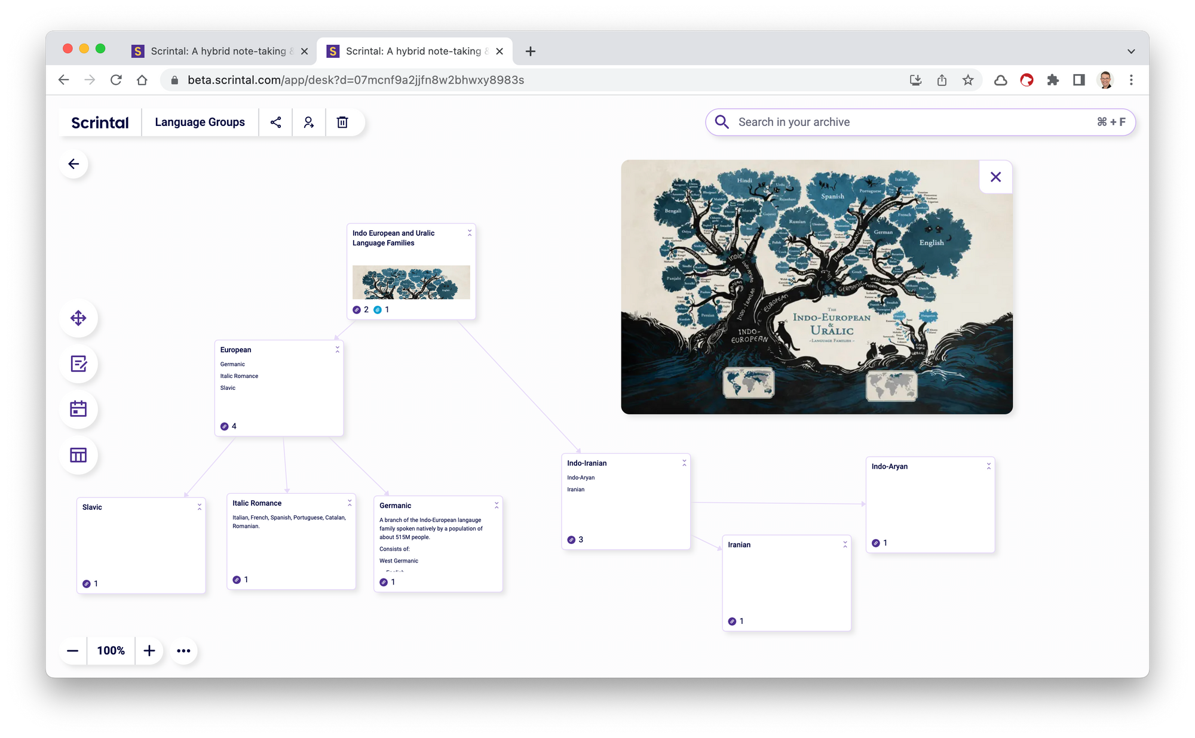The image size is (1195, 738).
Task: Collapse the European card via chevron
Action: [338, 349]
